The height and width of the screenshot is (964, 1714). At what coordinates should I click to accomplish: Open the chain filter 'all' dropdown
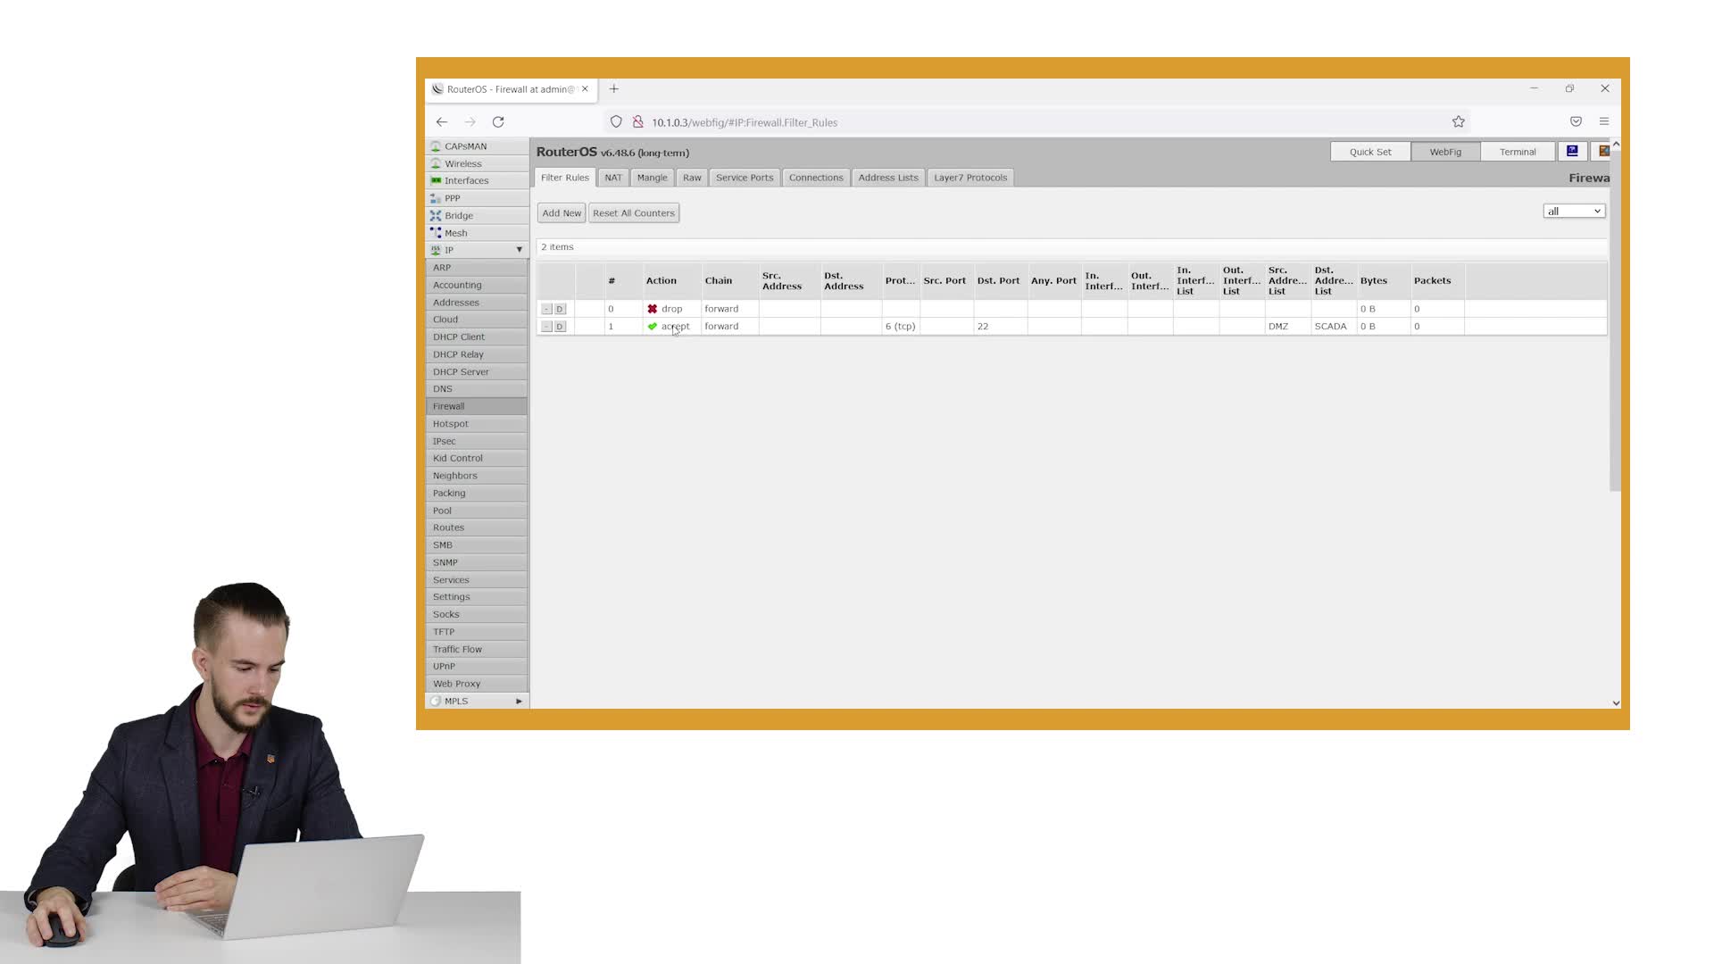tap(1574, 212)
